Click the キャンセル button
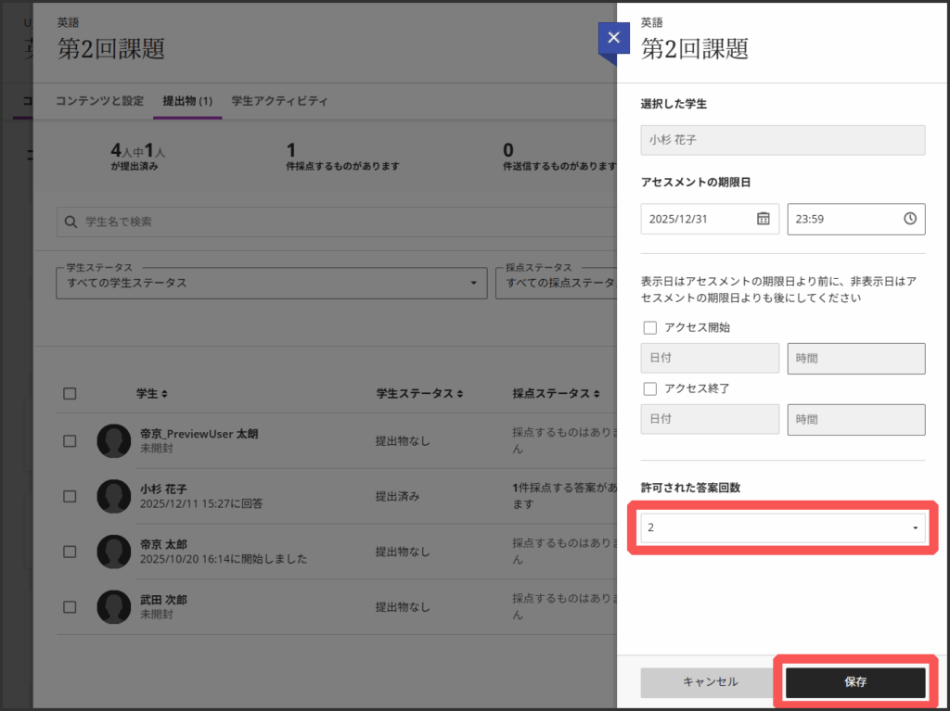 710,681
